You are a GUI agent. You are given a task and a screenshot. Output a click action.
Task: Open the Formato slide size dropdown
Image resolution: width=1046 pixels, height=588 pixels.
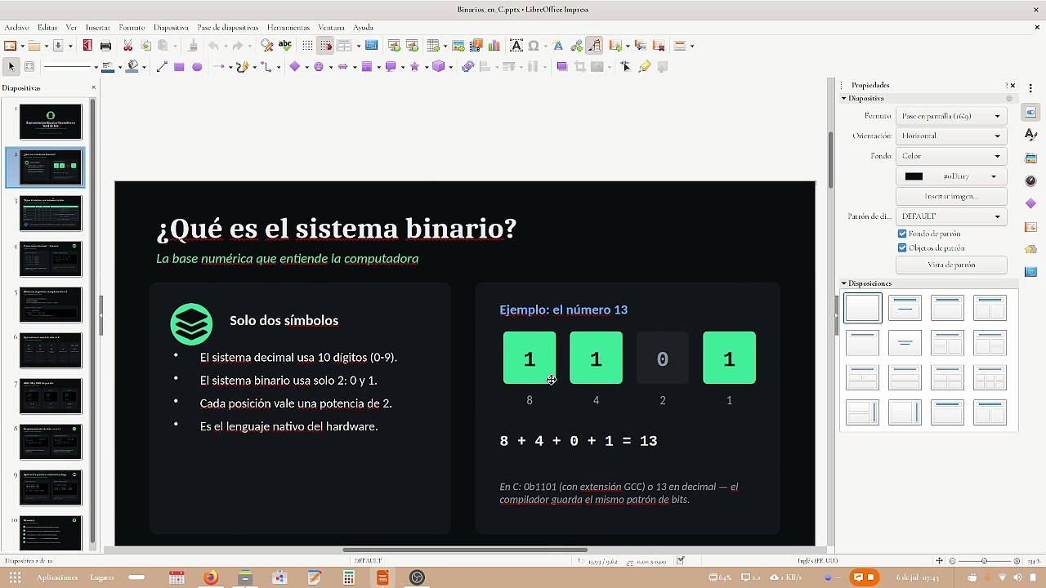pyautogui.click(x=950, y=116)
